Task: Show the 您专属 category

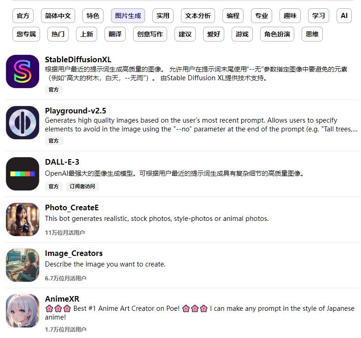Action: [26, 34]
